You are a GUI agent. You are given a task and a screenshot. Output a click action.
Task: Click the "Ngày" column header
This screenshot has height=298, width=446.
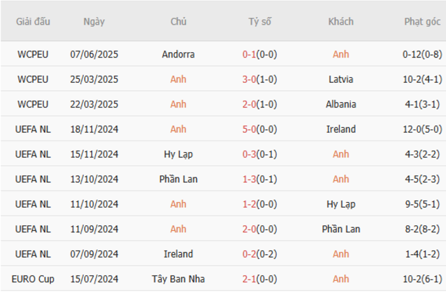coord(94,21)
